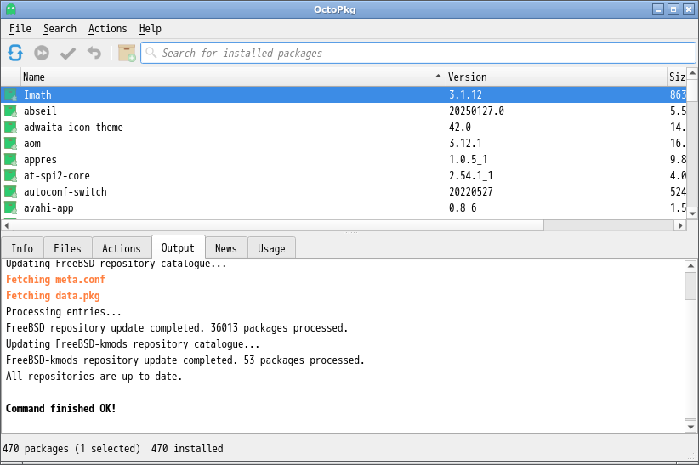This screenshot has width=699, height=465.
Task: Click the installed icon next to abseil
Action: tap(11, 111)
